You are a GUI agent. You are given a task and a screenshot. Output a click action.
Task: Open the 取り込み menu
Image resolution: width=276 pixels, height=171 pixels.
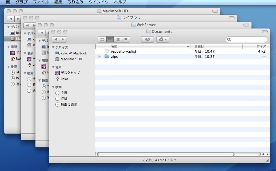tap(75, 2)
